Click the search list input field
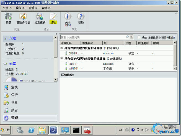Image resolution: width=181 pixels, height=136 pixels. point(92,37)
